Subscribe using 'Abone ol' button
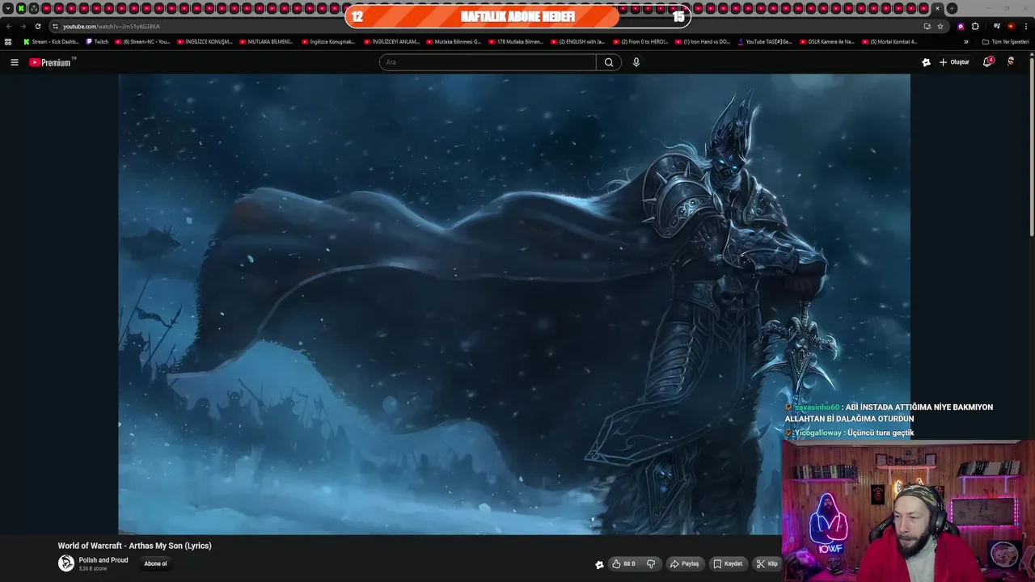This screenshot has height=582, width=1035. pyautogui.click(x=155, y=564)
